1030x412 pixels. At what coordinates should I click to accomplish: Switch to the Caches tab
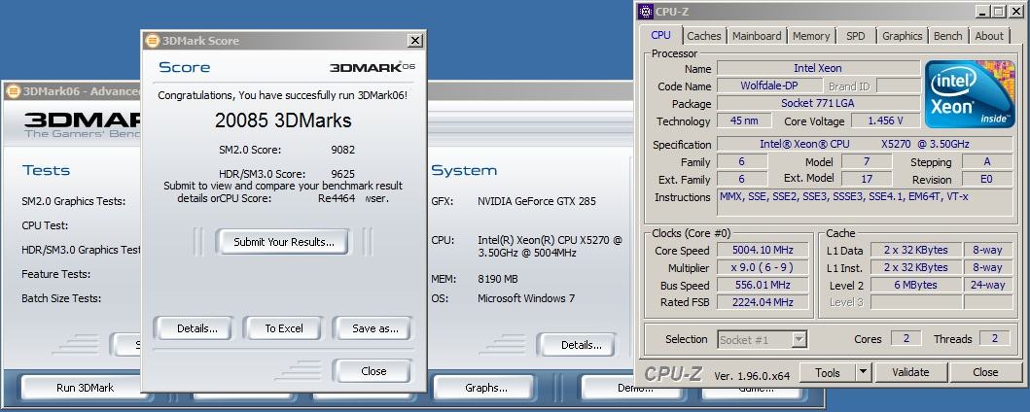(703, 36)
